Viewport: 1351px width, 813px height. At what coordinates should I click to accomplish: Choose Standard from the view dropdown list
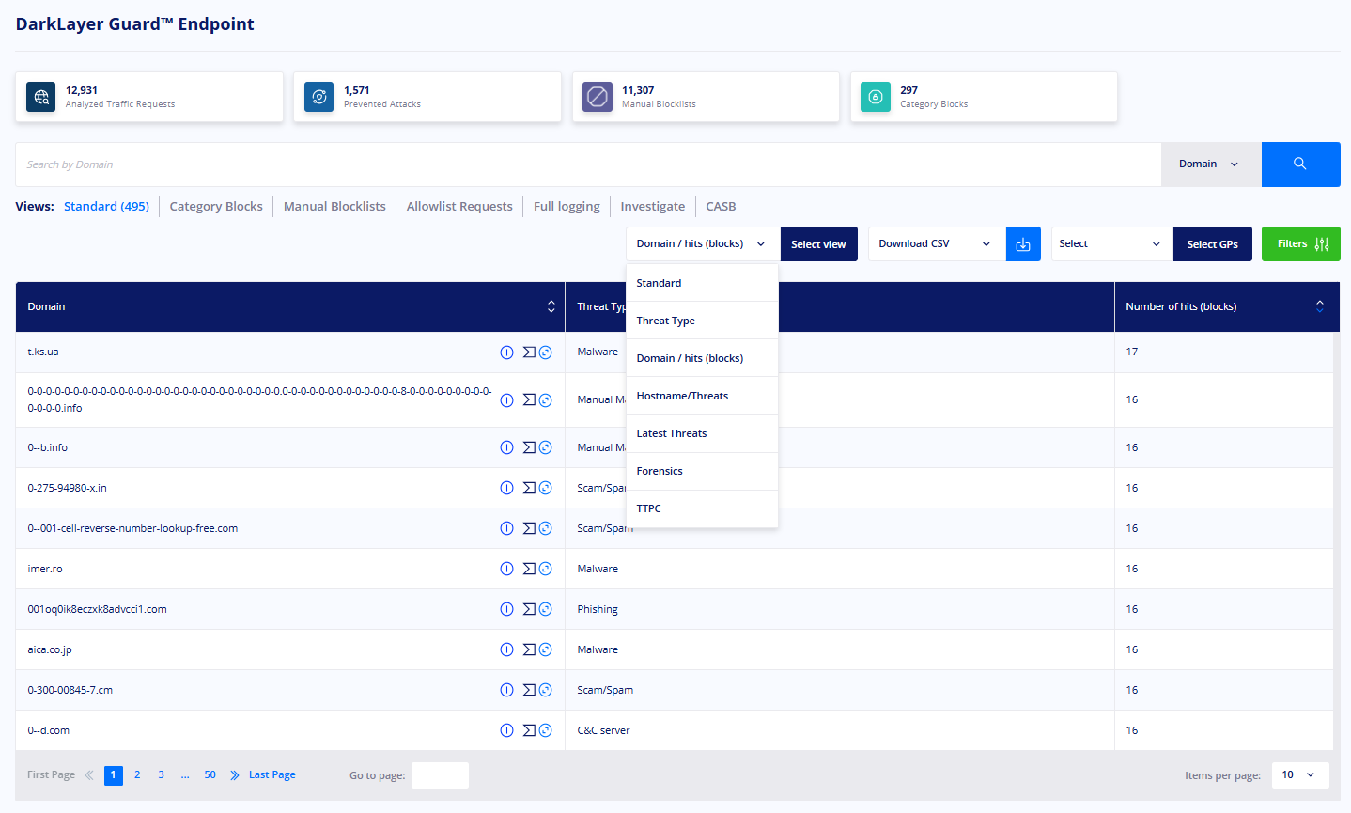pos(702,283)
